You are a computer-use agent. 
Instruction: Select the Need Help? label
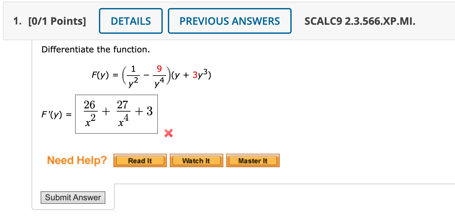click(x=76, y=160)
